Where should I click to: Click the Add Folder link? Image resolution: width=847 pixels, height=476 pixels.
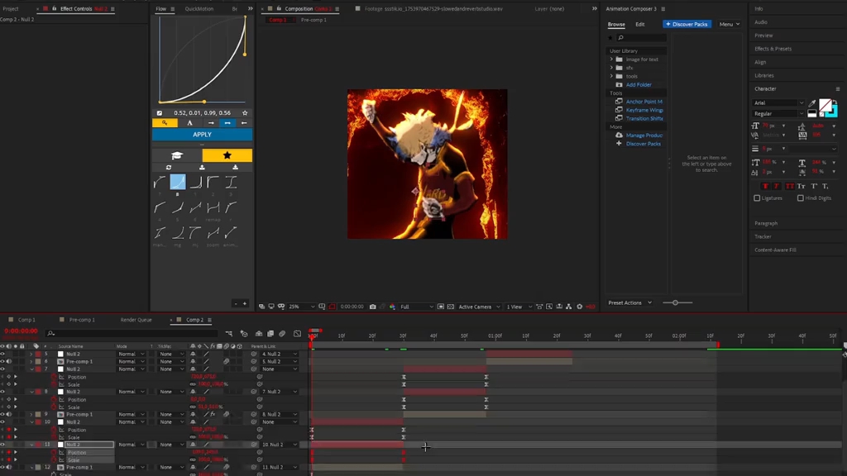(639, 85)
